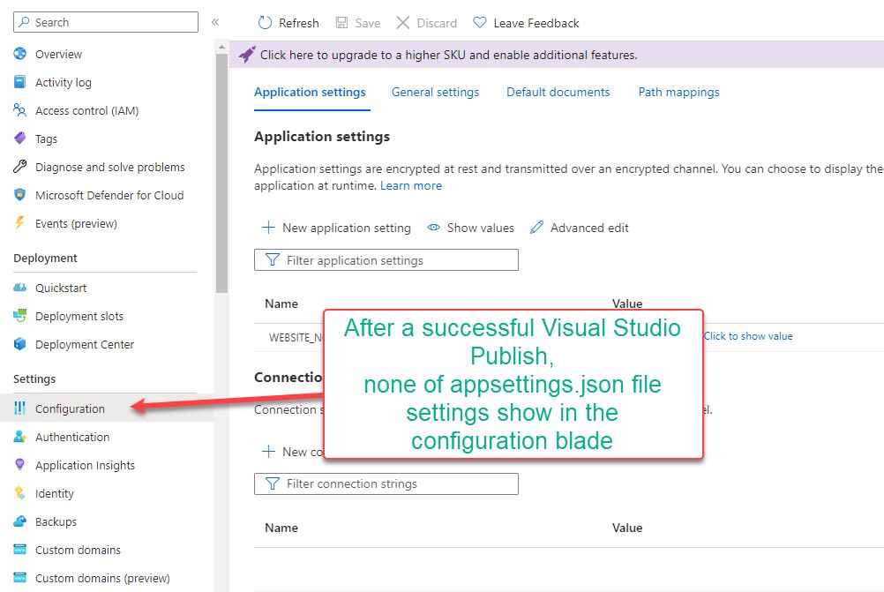This screenshot has width=884, height=592.
Task: Click the purple Tags icon
Action: (19, 139)
